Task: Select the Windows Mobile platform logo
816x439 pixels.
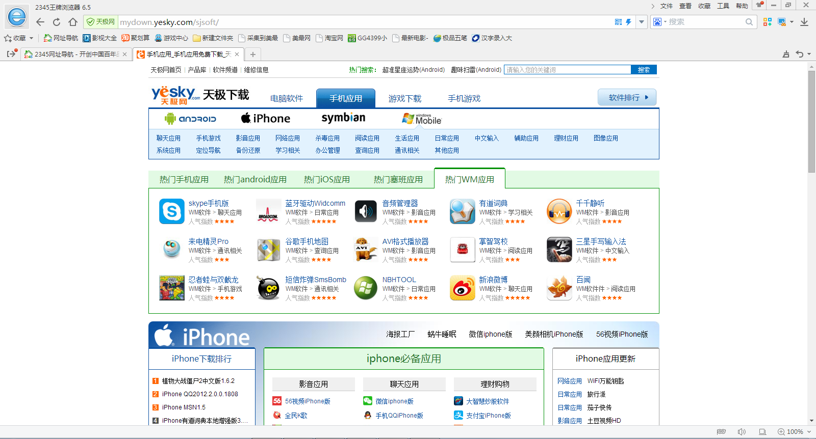Action: [x=422, y=119]
